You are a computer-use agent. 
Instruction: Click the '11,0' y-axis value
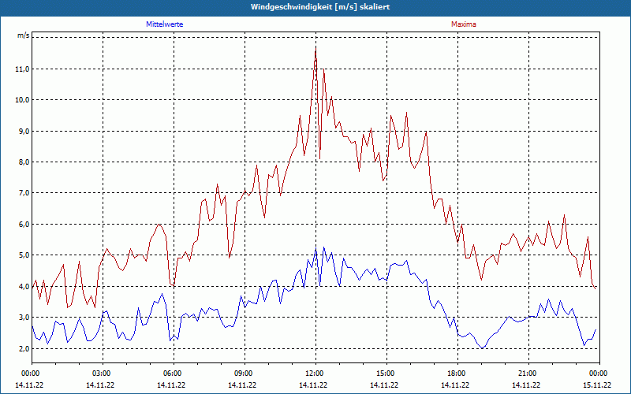tap(23, 69)
